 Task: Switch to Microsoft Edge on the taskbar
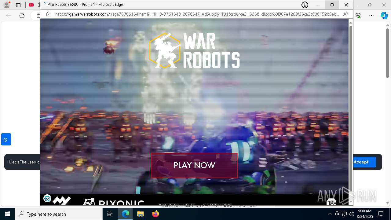(x=126, y=214)
